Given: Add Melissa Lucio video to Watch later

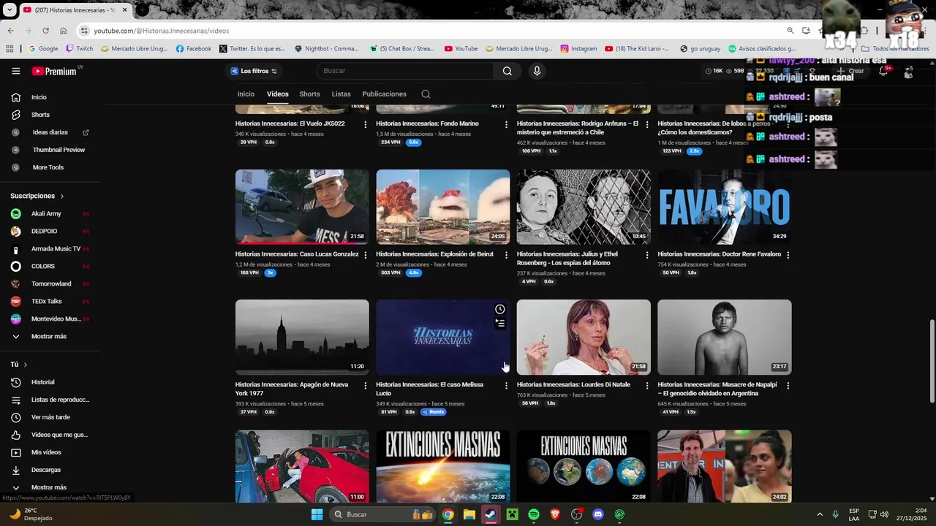Looking at the screenshot, I should pyautogui.click(x=500, y=309).
